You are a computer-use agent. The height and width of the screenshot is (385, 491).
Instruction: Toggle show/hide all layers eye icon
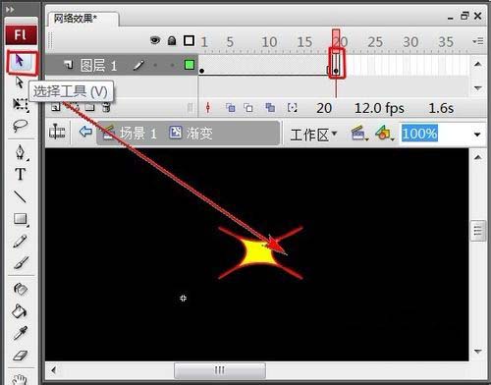coord(155,40)
